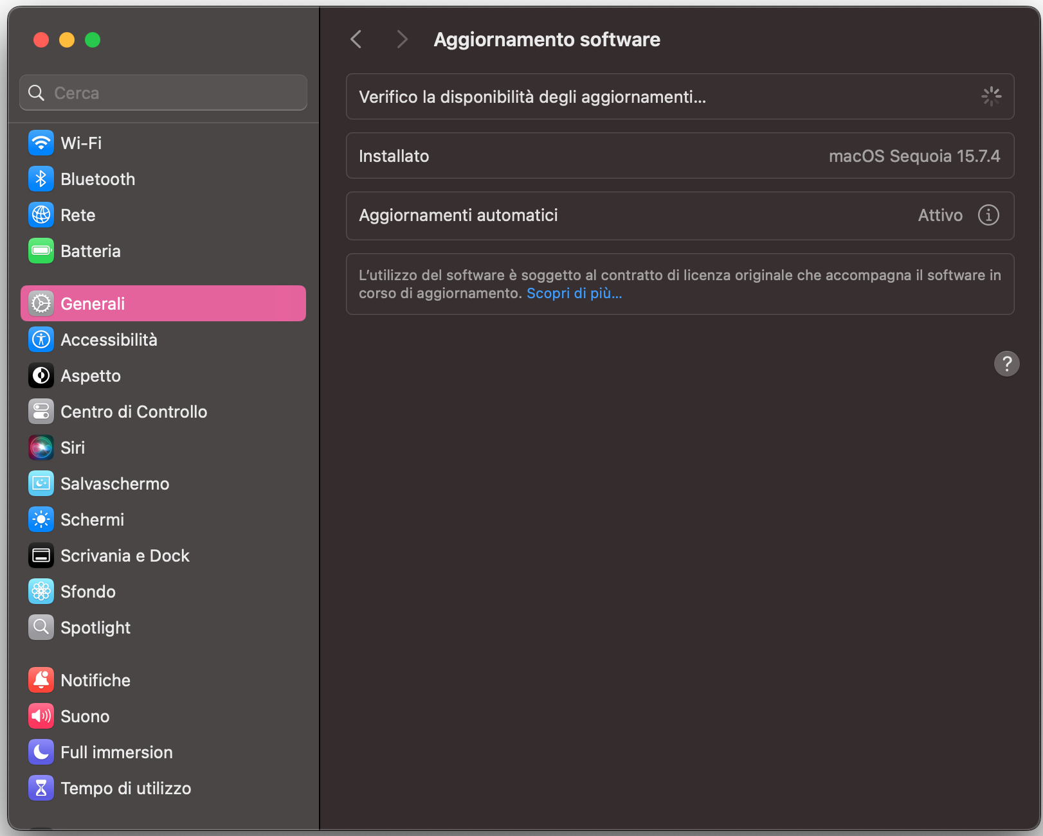The image size is (1043, 836).
Task: Click the license agreement notice text
Action: tap(680, 284)
